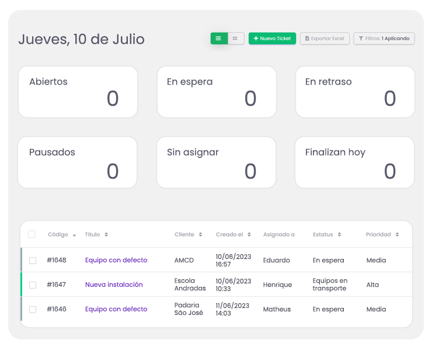Viewport: 432px width, 351px height.
Task: Click the Prioridad sort icon
Action: [x=397, y=234]
